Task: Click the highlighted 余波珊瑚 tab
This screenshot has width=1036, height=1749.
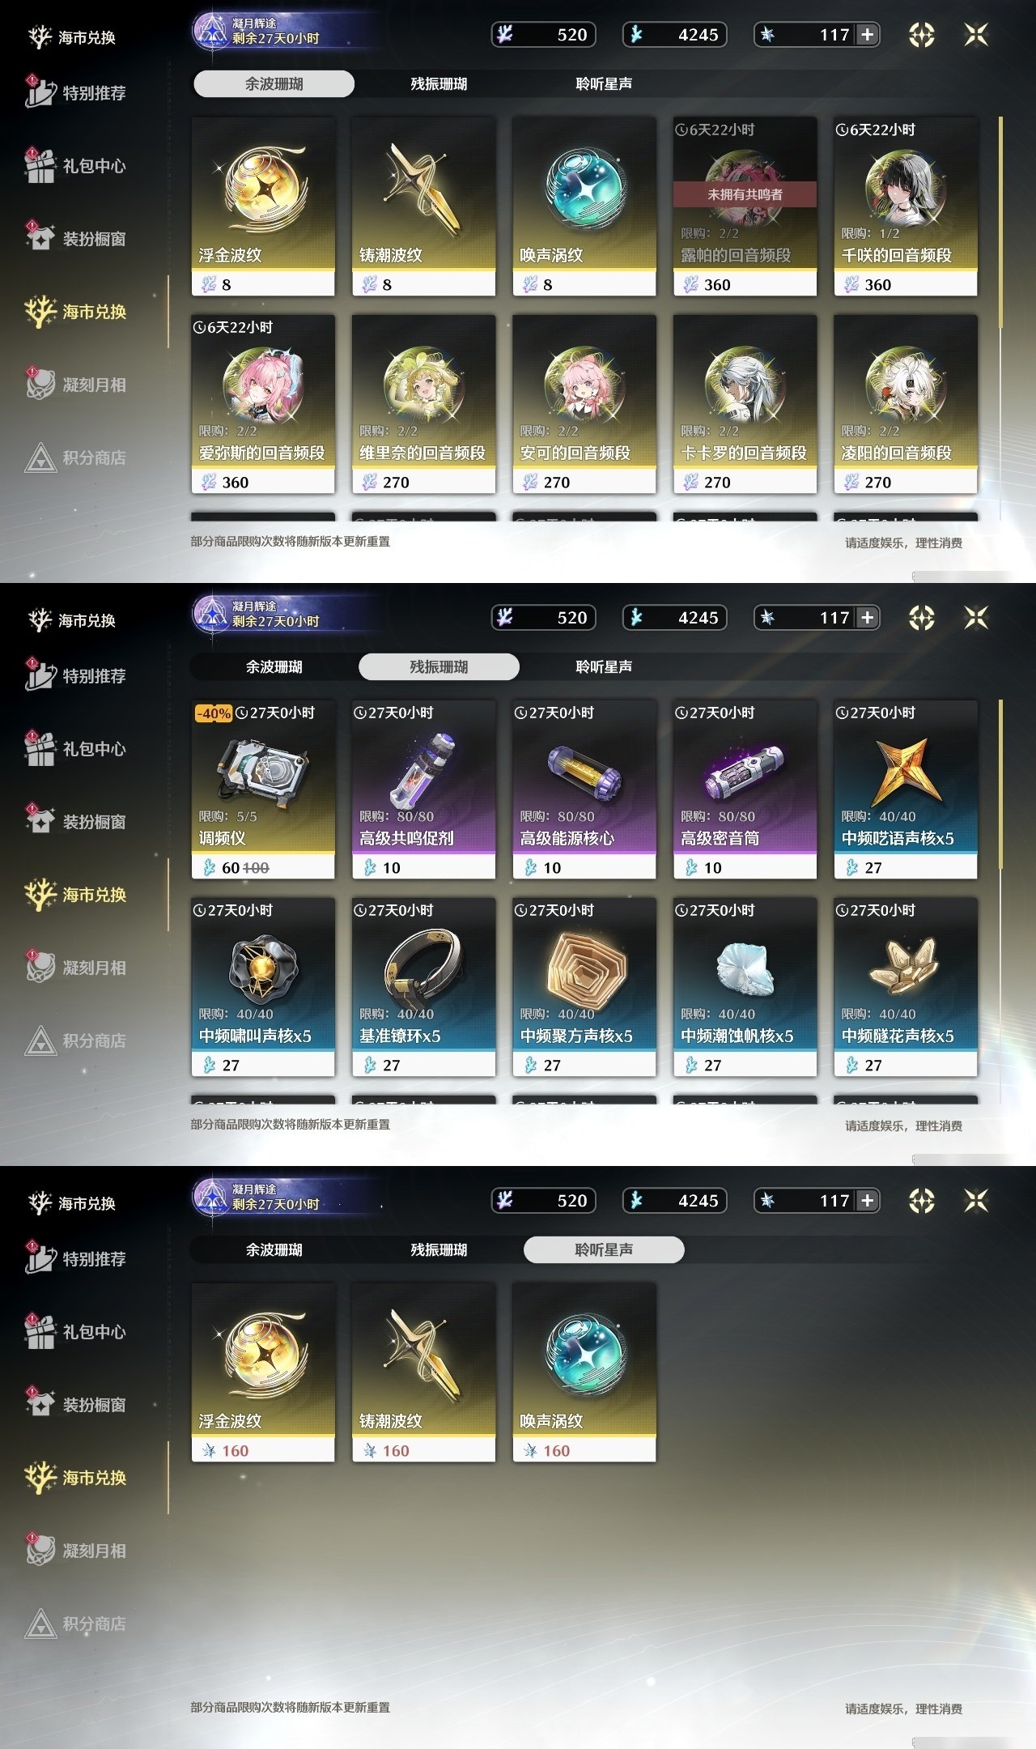Action: pyautogui.click(x=274, y=83)
